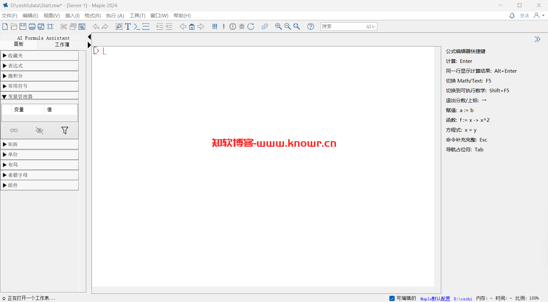
Task: Click the copy icon in toolbar
Action: pos(73,27)
